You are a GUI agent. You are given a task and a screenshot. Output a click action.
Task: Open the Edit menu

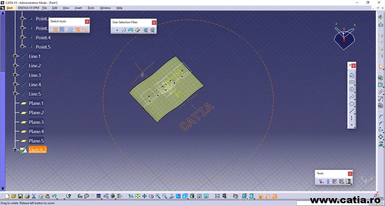(x=55, y=8)
